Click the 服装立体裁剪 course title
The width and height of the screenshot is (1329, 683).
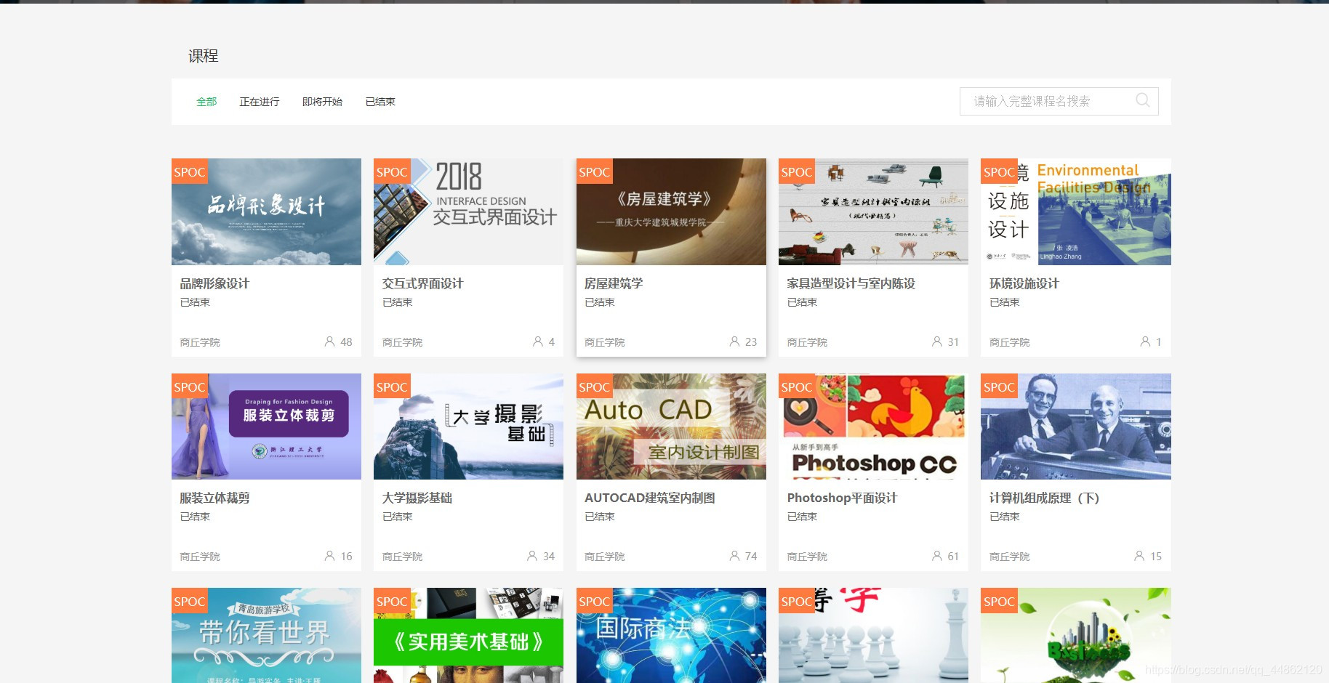click(214, 498)
